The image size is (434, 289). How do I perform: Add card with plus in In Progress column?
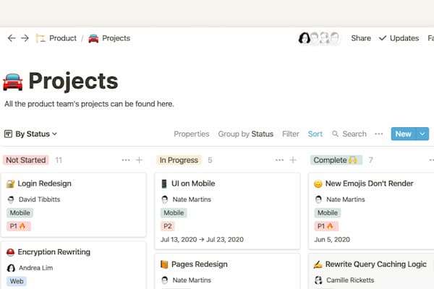[293, 160]
